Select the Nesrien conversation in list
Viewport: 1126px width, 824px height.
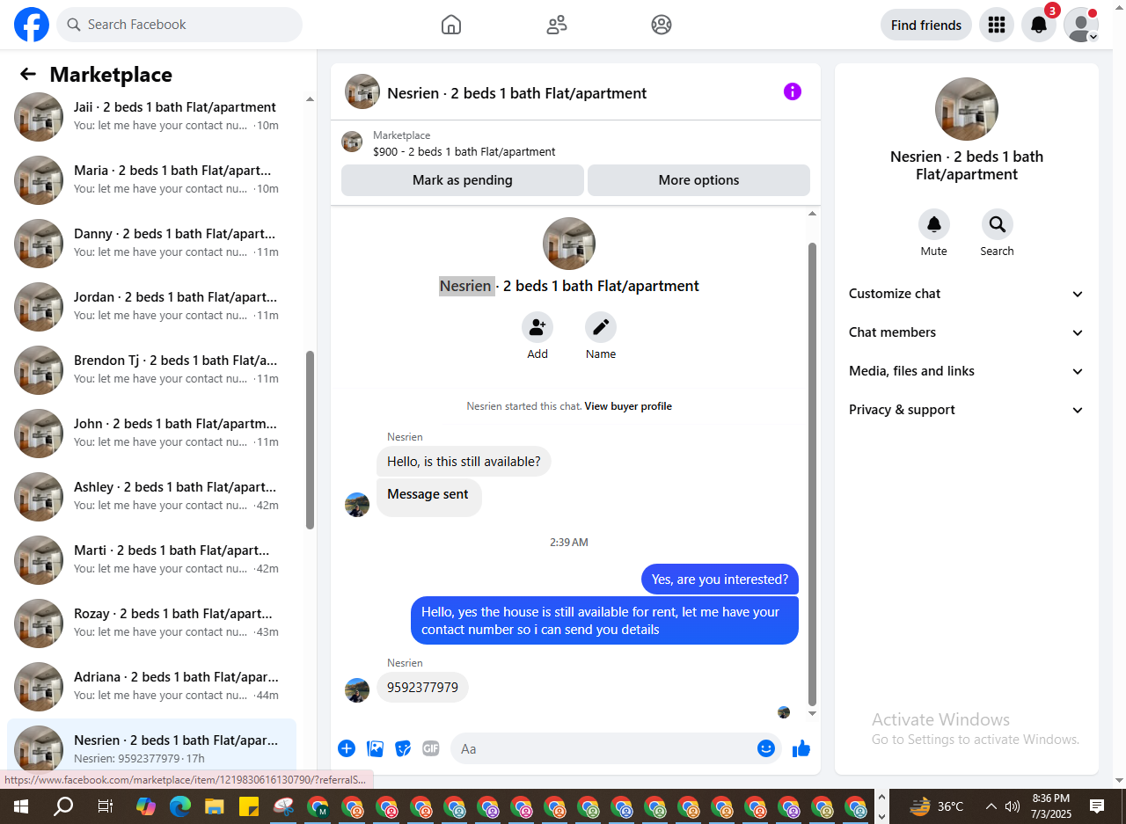coord(151,747)
